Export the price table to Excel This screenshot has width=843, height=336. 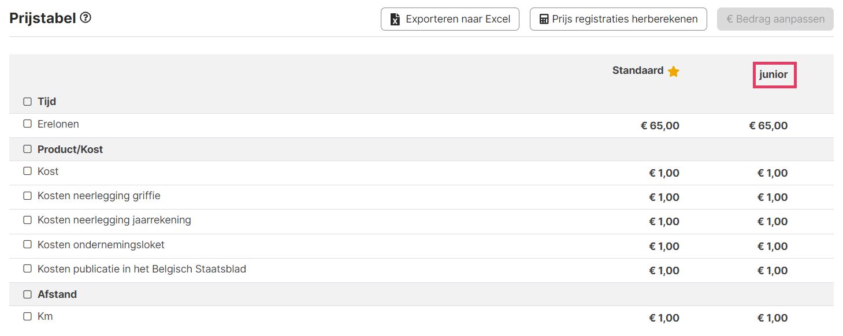tap(450, 19)
